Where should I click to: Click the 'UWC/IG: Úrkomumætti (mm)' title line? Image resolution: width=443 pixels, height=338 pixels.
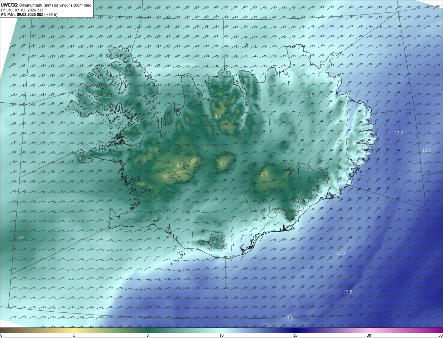click(46, 5)
